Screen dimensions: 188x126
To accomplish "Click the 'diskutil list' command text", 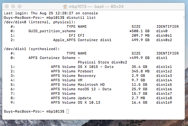I will coord(81,18).
